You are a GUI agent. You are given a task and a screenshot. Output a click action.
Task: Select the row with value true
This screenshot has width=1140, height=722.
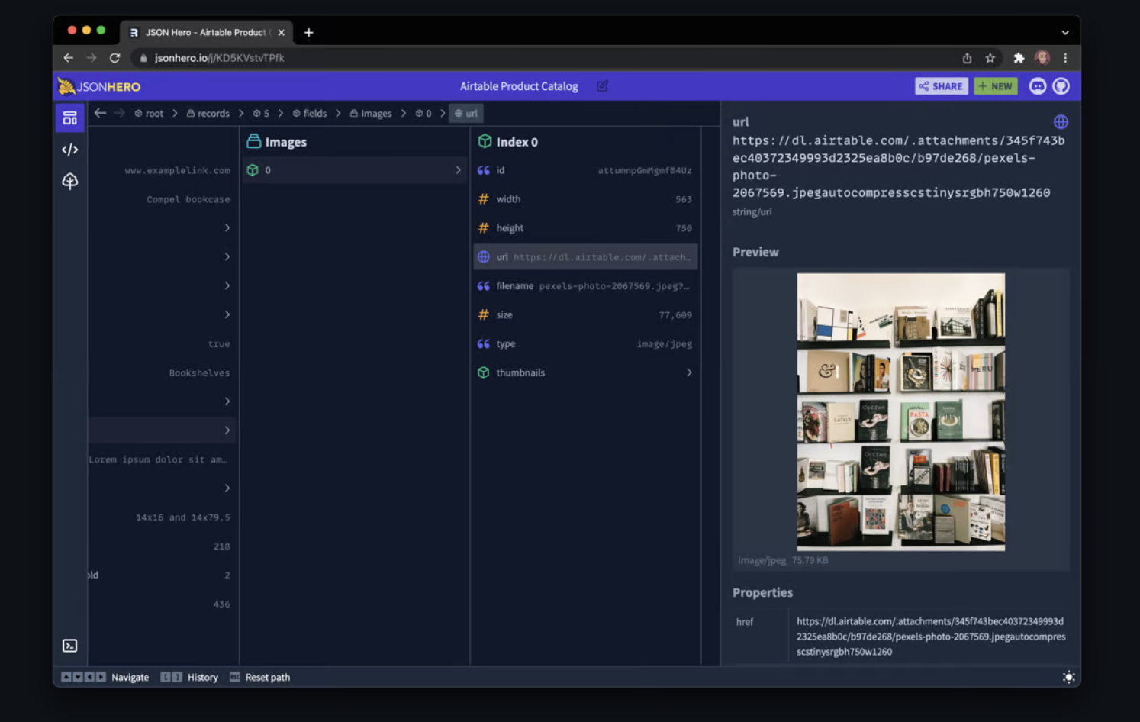tap(163, 343)
